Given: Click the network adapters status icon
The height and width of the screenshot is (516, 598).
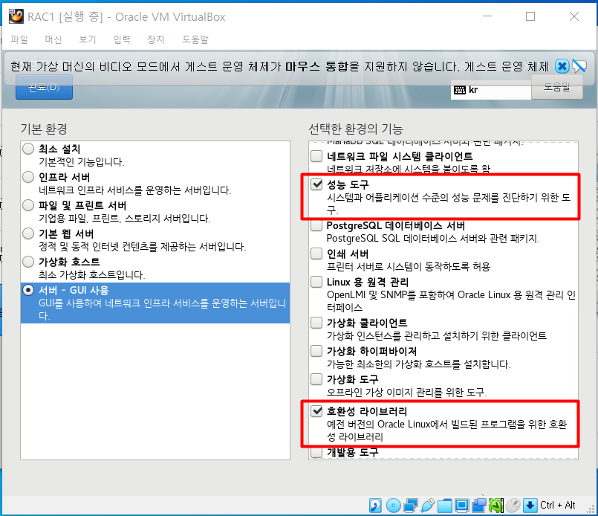Looking at the screenshot, I should point(410,506).
